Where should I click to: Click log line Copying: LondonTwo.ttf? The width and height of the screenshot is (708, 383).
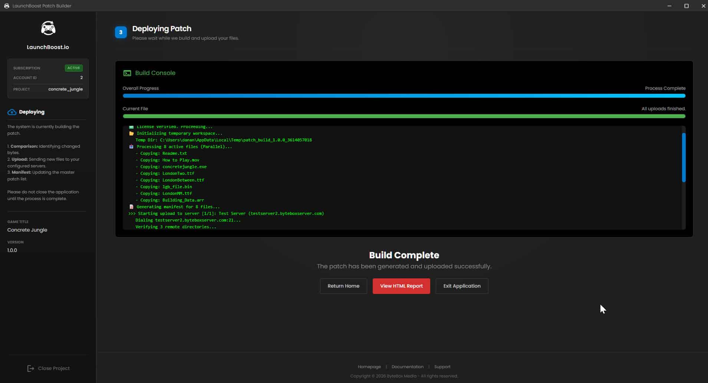pyautogui.click(x=165, y=173)
